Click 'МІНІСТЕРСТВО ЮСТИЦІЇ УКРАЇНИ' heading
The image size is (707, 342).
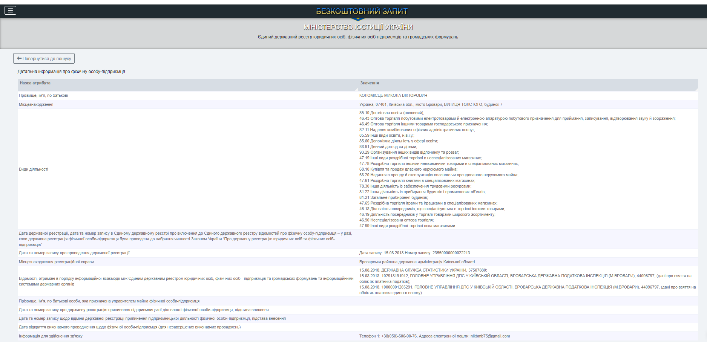pos(358,27)
